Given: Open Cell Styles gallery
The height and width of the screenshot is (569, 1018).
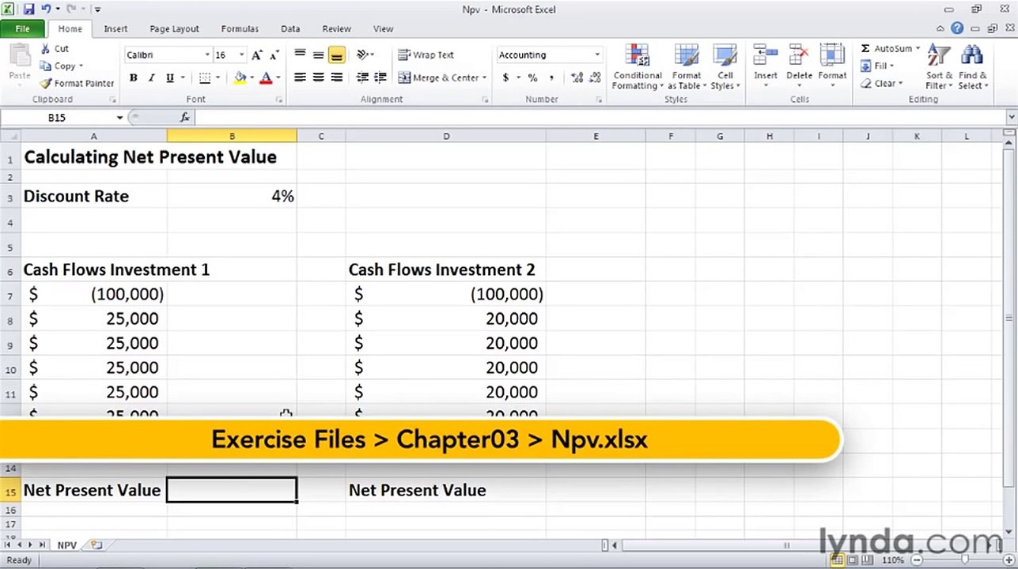Looking at the screenshot, I should point(725,66).
